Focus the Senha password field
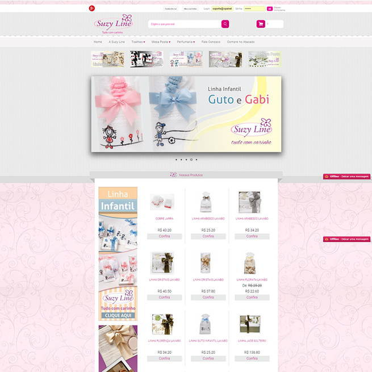This screenshot has width=372, height=372. click(254, 9)
